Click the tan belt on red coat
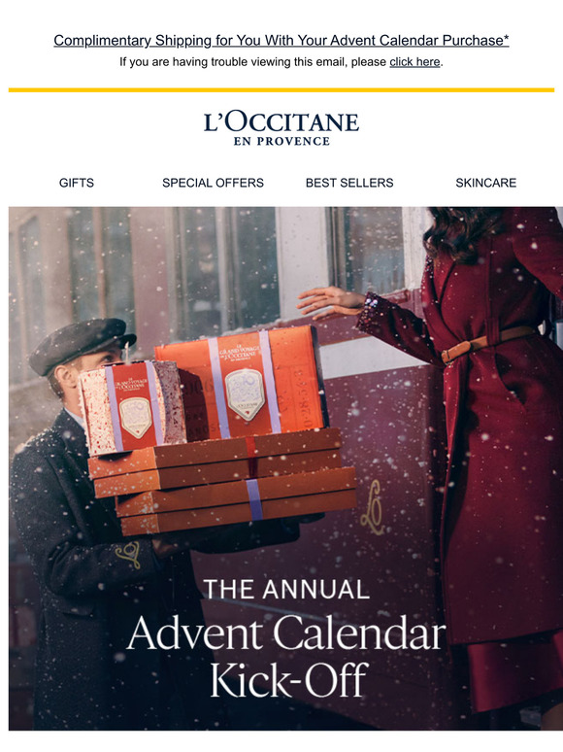The height and width of the screenshot is (752, 563). coord(486,343)
